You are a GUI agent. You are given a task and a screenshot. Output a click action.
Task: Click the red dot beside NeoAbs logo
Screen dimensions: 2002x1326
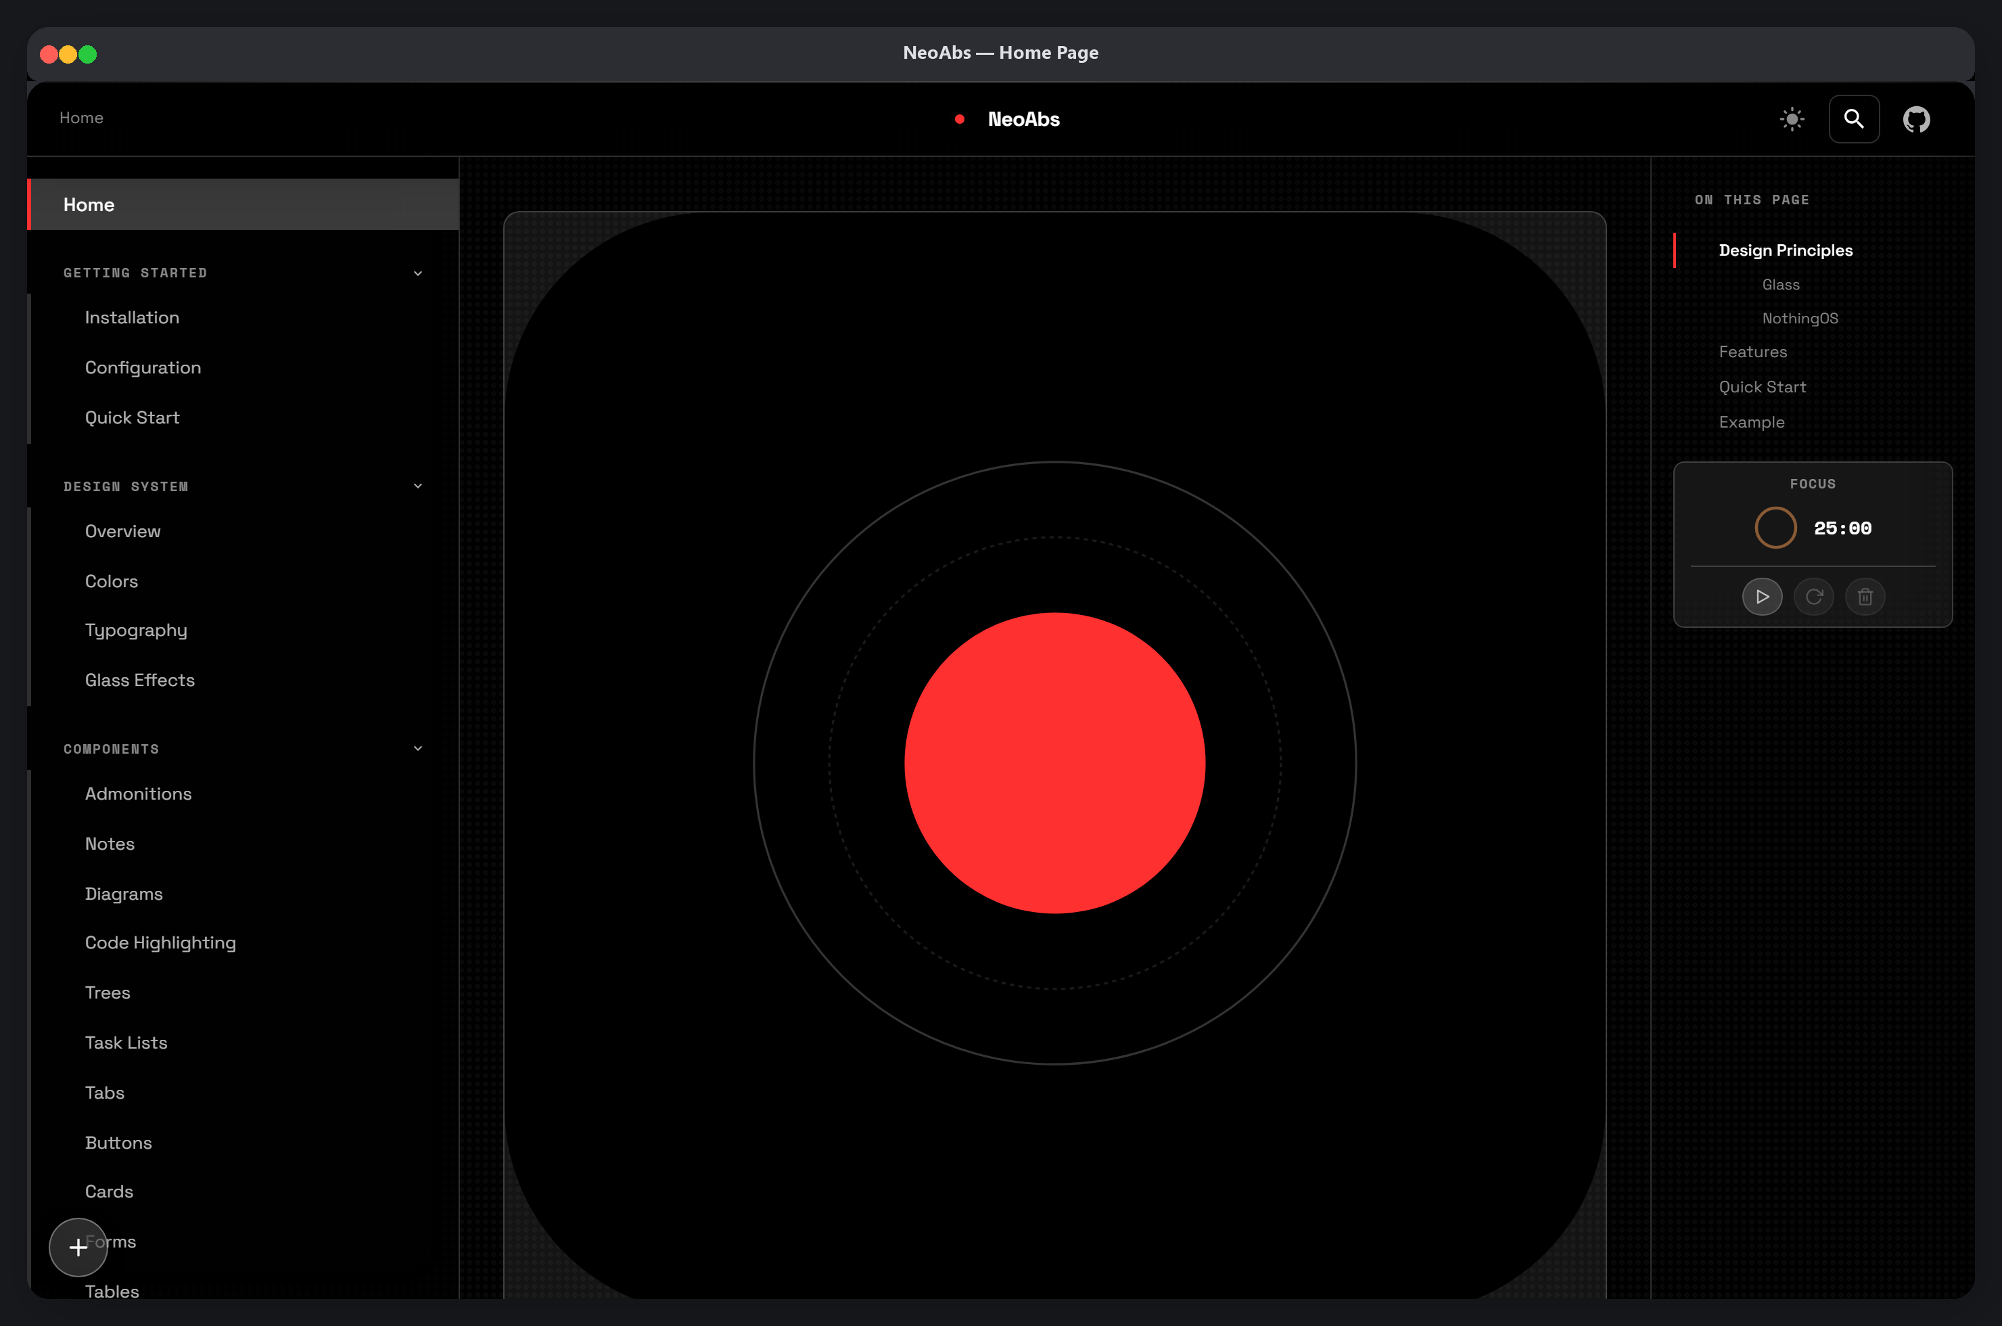[960, 119]
